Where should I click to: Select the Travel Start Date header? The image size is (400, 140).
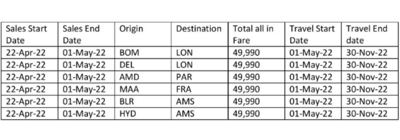click(313, 34)
